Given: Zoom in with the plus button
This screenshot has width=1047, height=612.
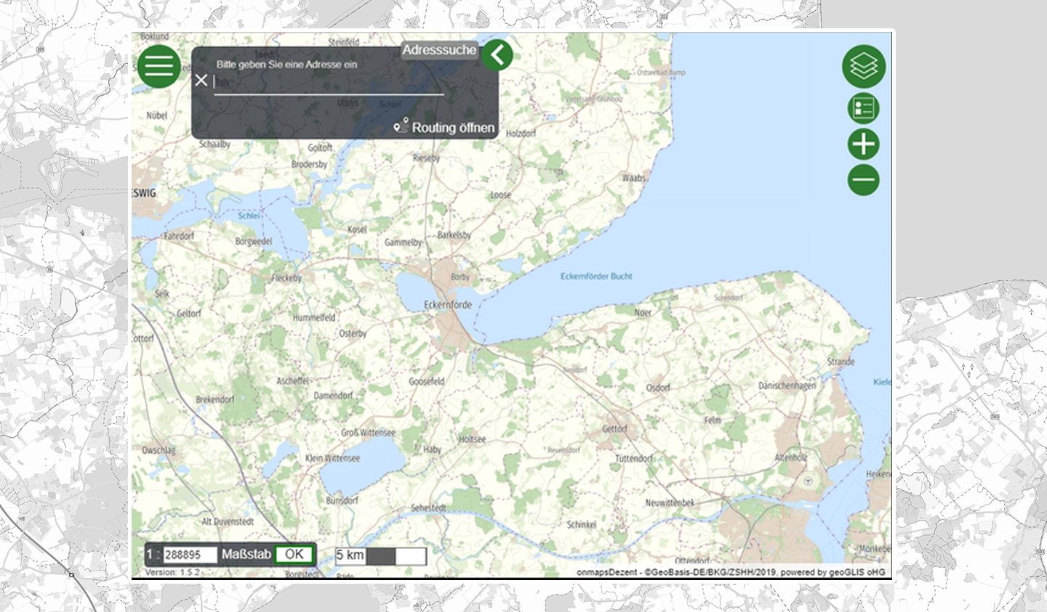Looking at the screenshot, I should pyautogui.click(x=864, y=144).
